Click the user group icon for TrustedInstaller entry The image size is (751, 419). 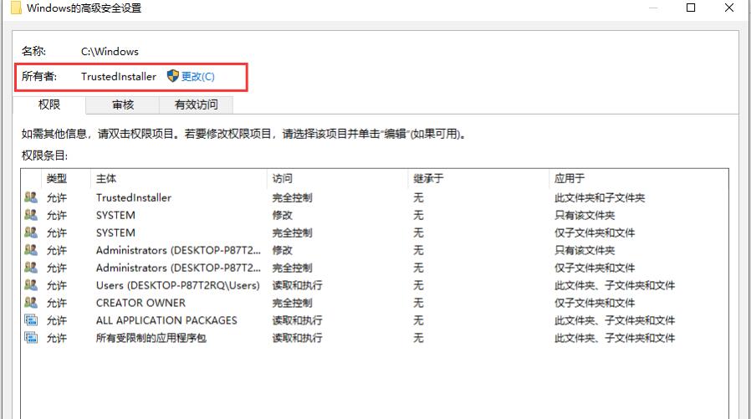[x=31, y=197]
